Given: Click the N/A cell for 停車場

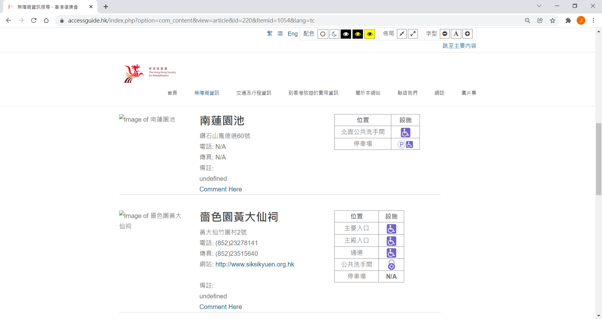Looking at the screenshot, I should [391, 276].
